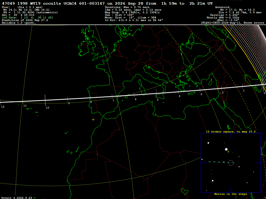Viewport: 266px width, 199px height.
Task: Pick minute marker 12 at the path's west end
Action: pos(3,106)
